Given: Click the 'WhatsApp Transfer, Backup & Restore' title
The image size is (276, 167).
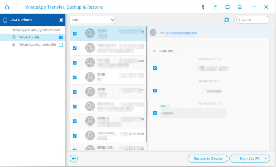Looking at the screenshot, I should click(x=64, y=7).
